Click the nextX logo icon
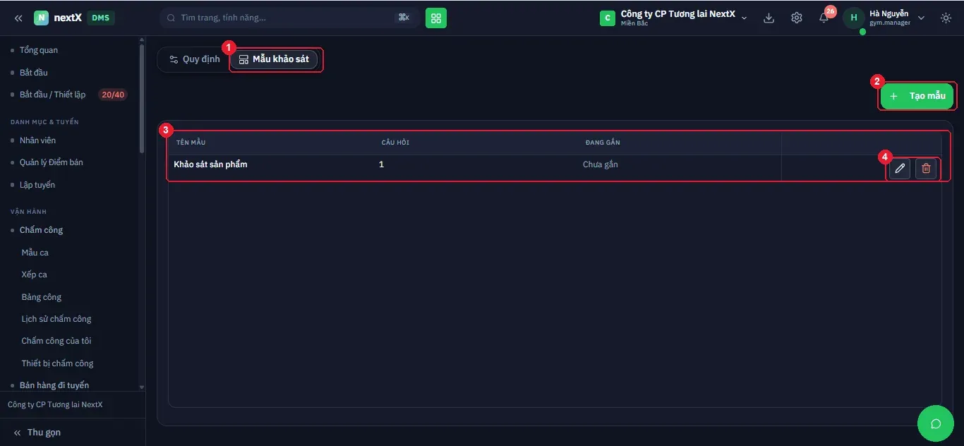The height and width of the screenshot is (446, 964). (42, 18)
